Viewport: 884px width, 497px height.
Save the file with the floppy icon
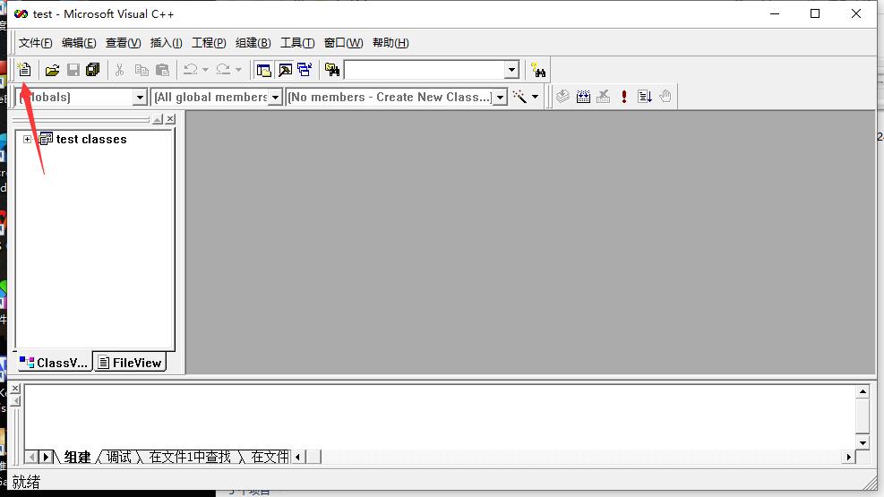click(x=73, y=70)
